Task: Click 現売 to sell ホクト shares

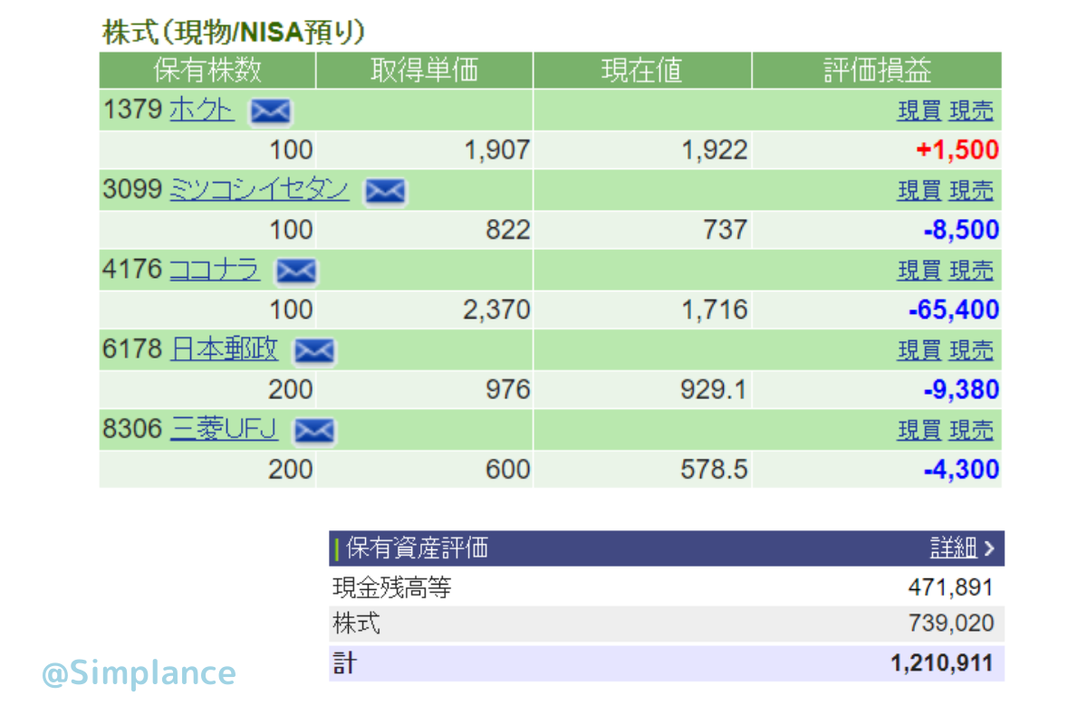Action: (x=971, y=111)
